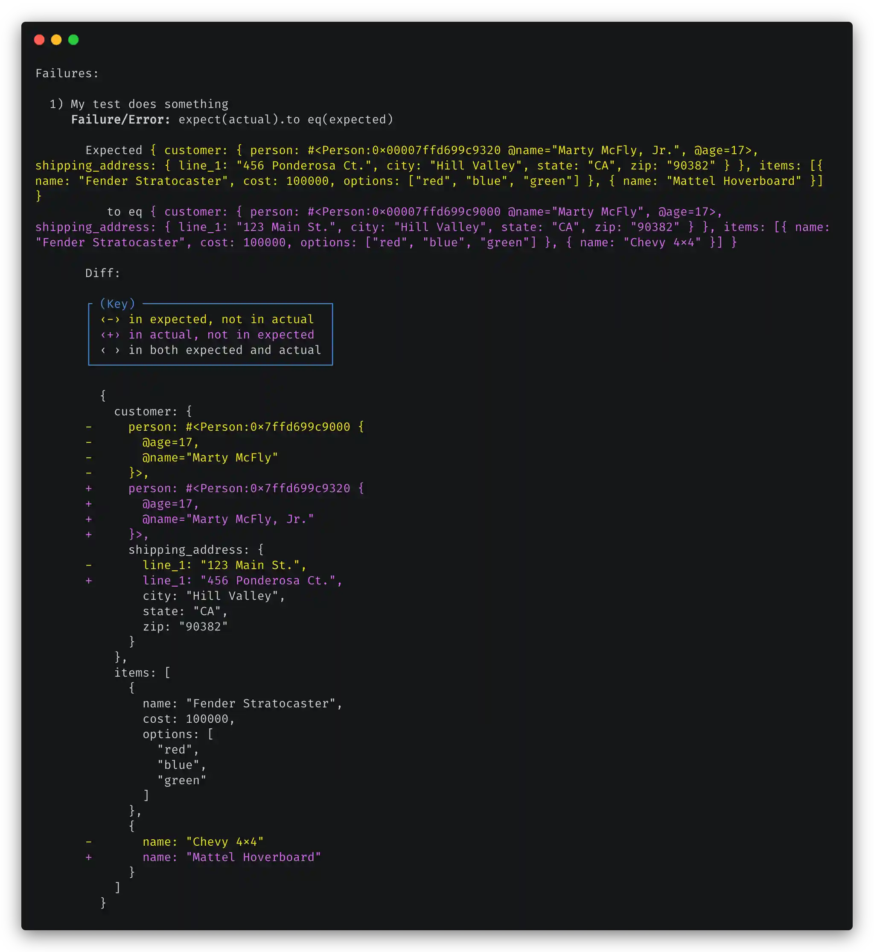The width and height of the screenshot is (874, 952).
Task: Click the "Diff:" label
Action: pos(102,273)
